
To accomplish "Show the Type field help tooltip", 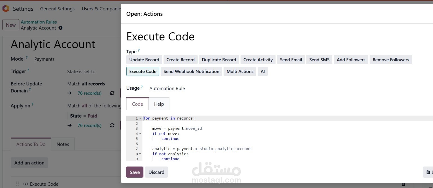I will pyautogui.click(x=139, y=51).
